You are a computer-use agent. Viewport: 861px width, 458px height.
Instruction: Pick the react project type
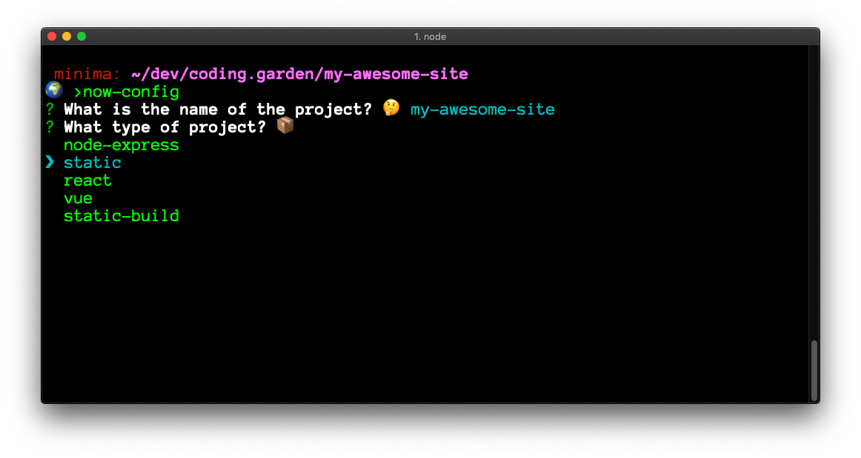pos(87,181)
